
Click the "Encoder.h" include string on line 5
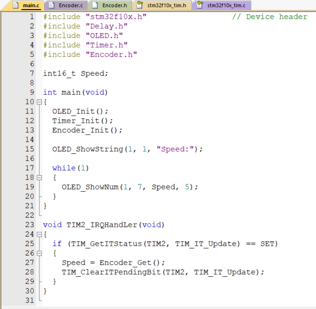click(x=111, y=54)
